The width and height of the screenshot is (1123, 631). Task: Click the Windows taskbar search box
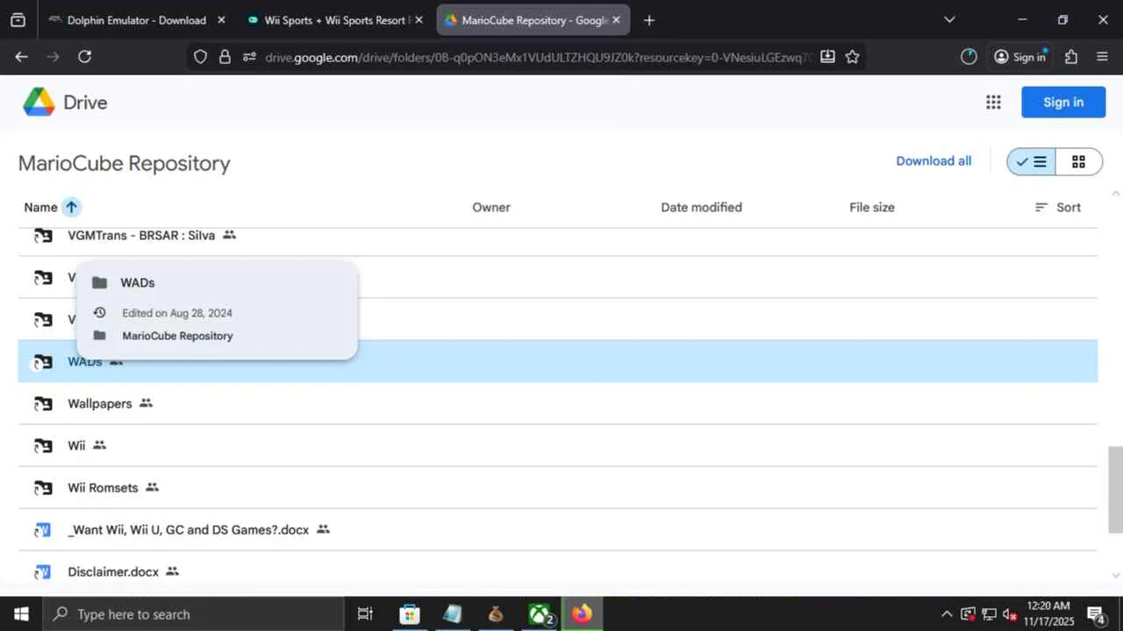pyautogui.click(x=193, y=614)
